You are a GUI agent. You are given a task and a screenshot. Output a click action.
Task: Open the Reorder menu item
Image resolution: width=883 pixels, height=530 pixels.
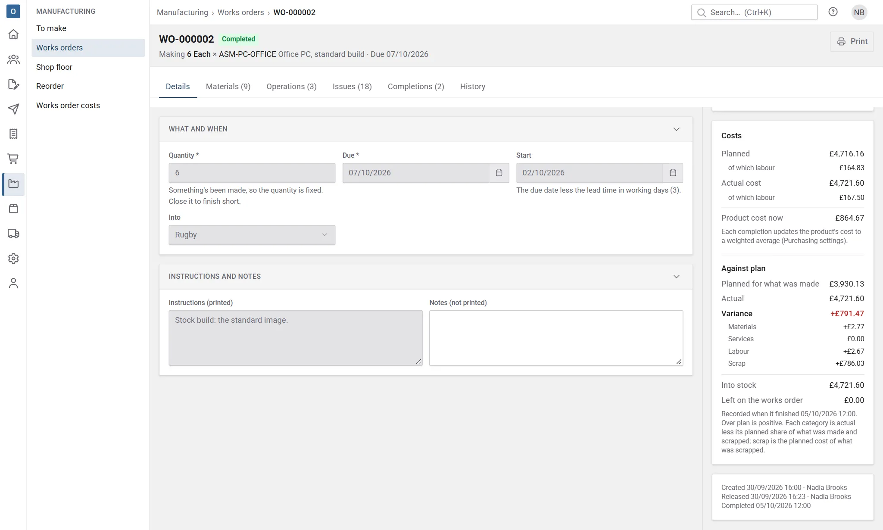(88, 86)
